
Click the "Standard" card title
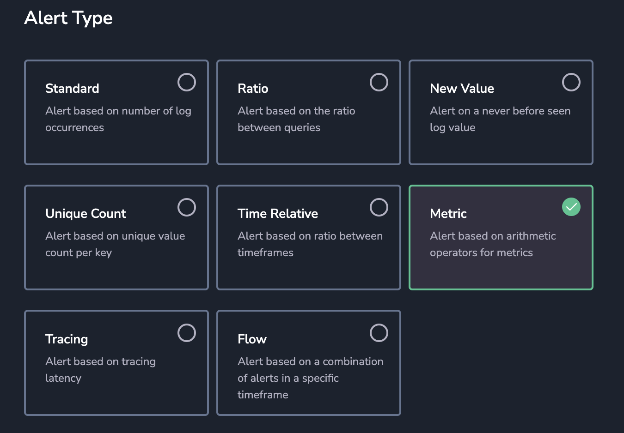[x=72, y=89]
